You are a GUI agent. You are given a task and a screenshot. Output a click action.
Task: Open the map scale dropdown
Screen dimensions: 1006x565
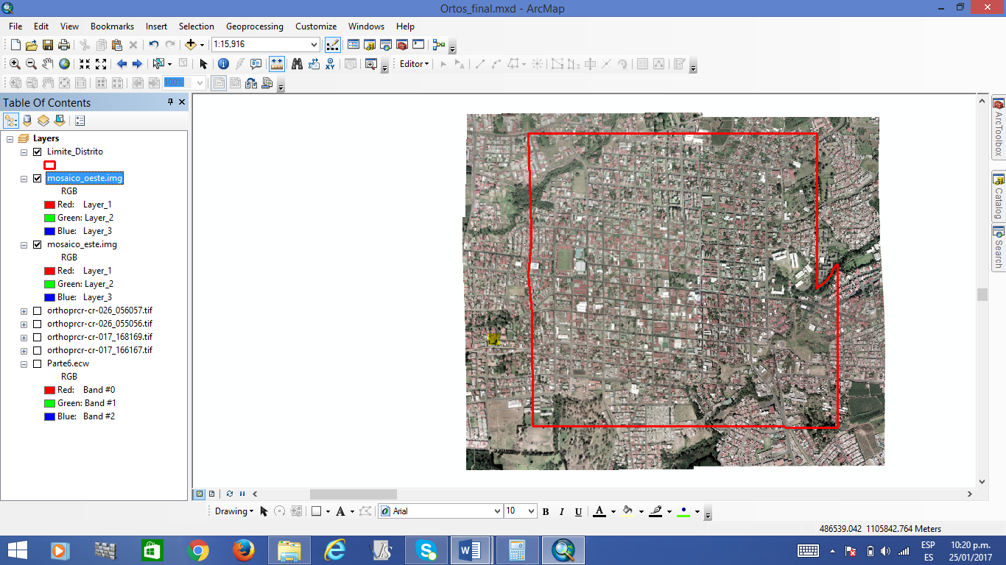pyautogui.click(x=314, y=45)
